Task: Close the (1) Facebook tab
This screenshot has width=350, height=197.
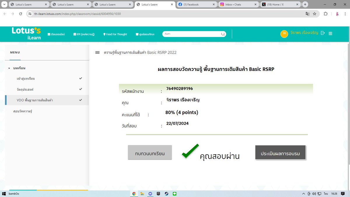Action: coord(214,5)
